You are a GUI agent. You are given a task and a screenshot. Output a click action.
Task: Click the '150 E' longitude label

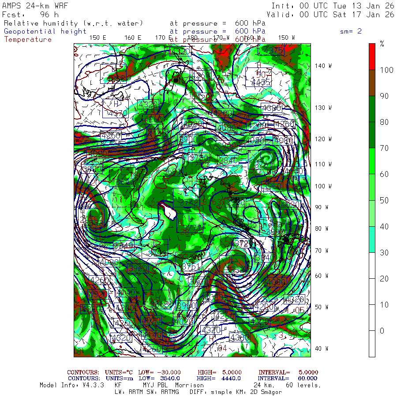[97, 37]
